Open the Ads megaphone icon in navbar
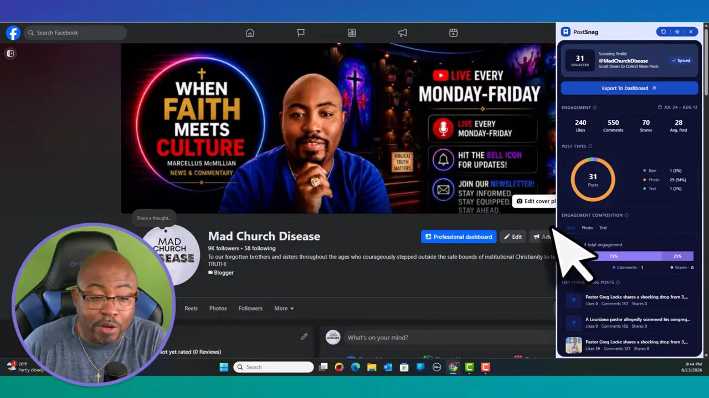 (403, 33)
